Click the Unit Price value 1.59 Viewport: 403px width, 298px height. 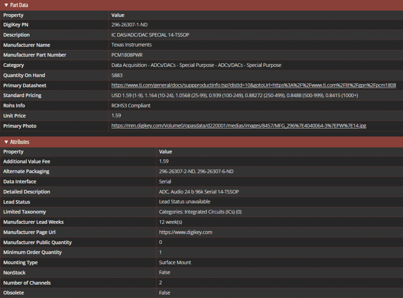coord(116,116)
